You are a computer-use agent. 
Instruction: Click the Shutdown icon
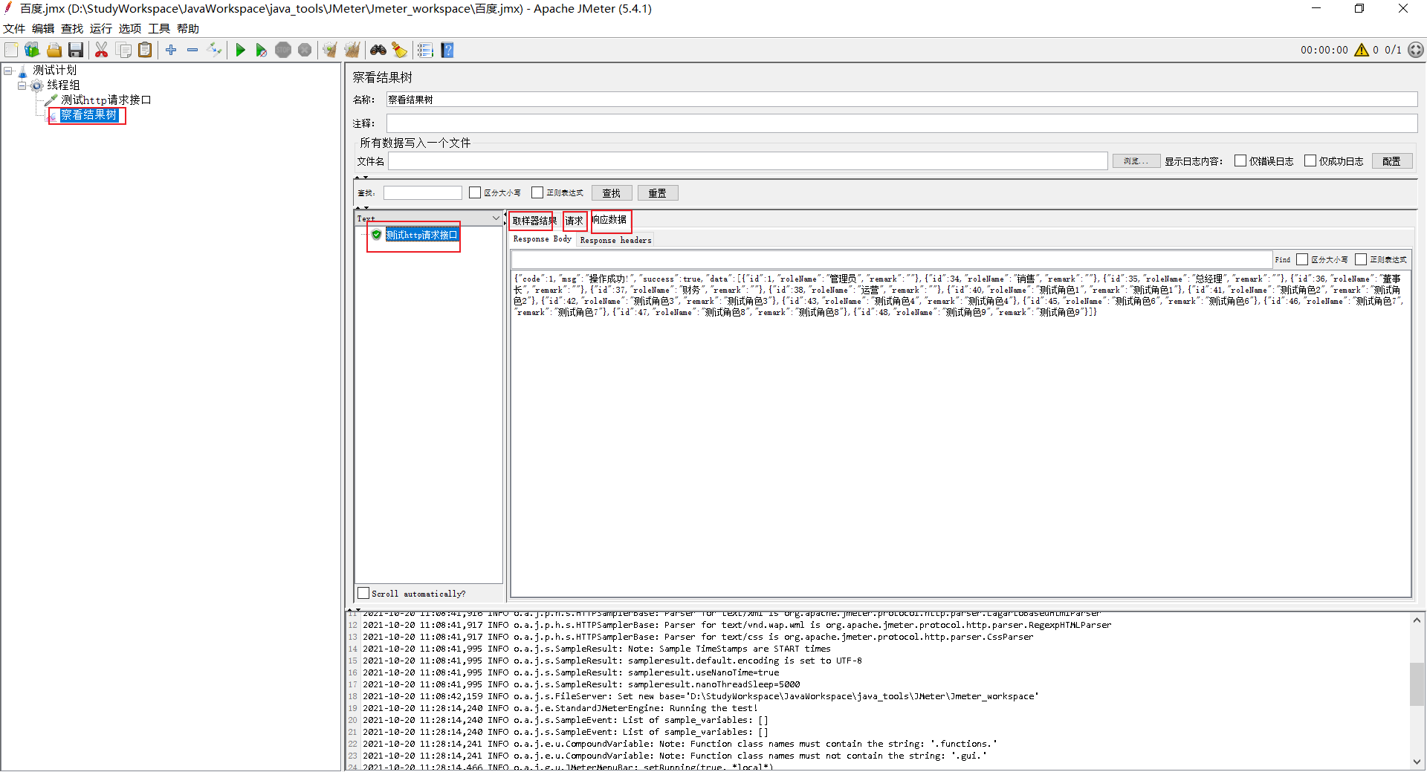[x=305, y=50]
